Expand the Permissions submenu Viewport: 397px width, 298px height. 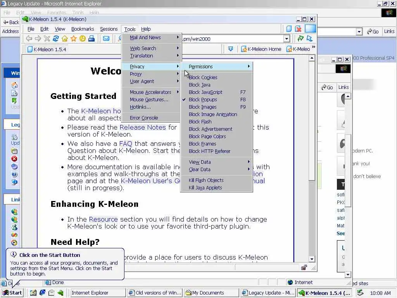coord(216,66)
